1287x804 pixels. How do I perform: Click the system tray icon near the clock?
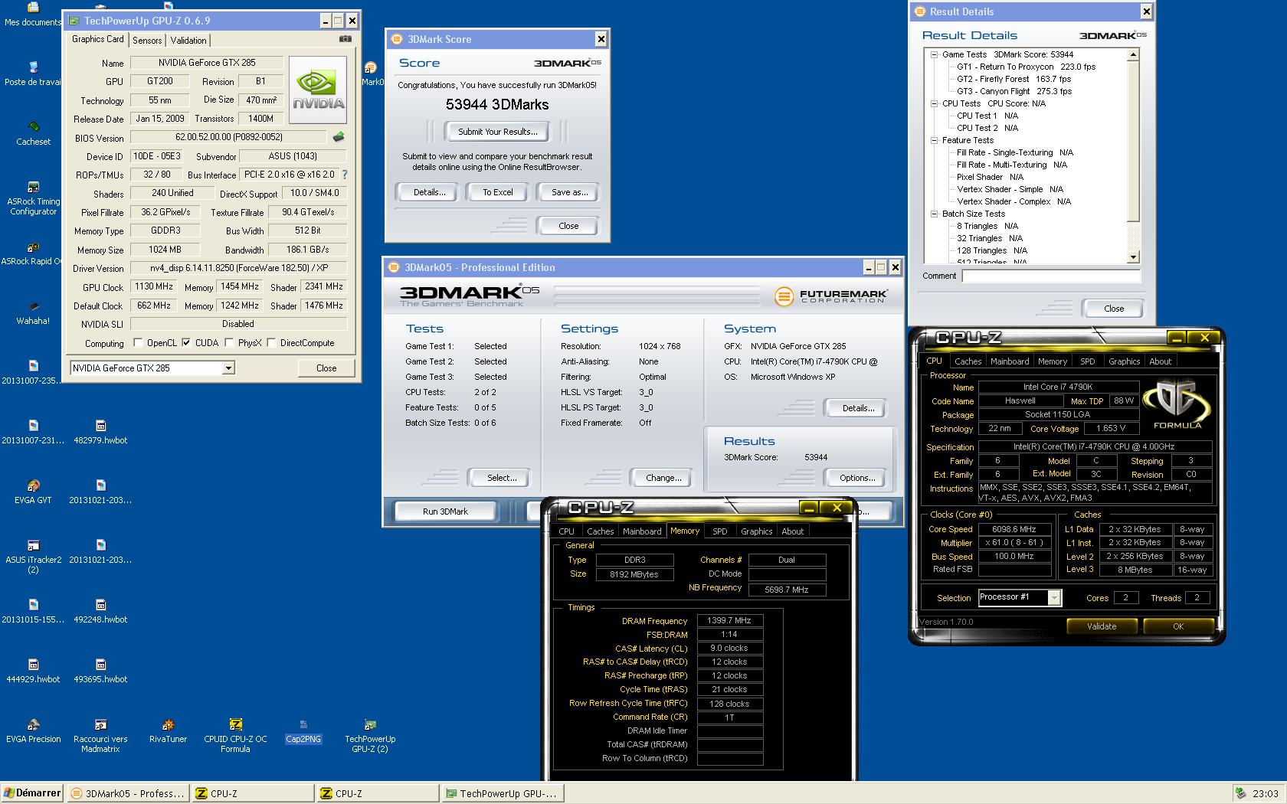click(1240, 793)
